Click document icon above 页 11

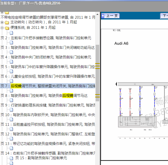[12, 119]
